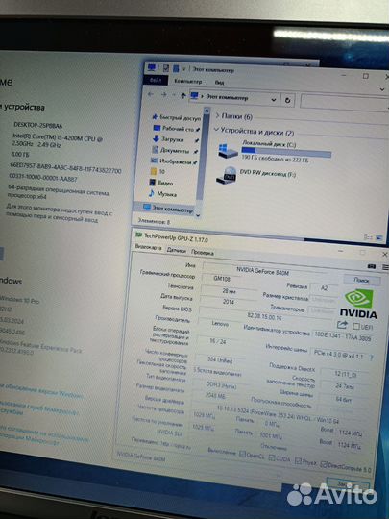Click the Explorer search input field
This screenshot has height=519, width=389.
pos(344,102)
